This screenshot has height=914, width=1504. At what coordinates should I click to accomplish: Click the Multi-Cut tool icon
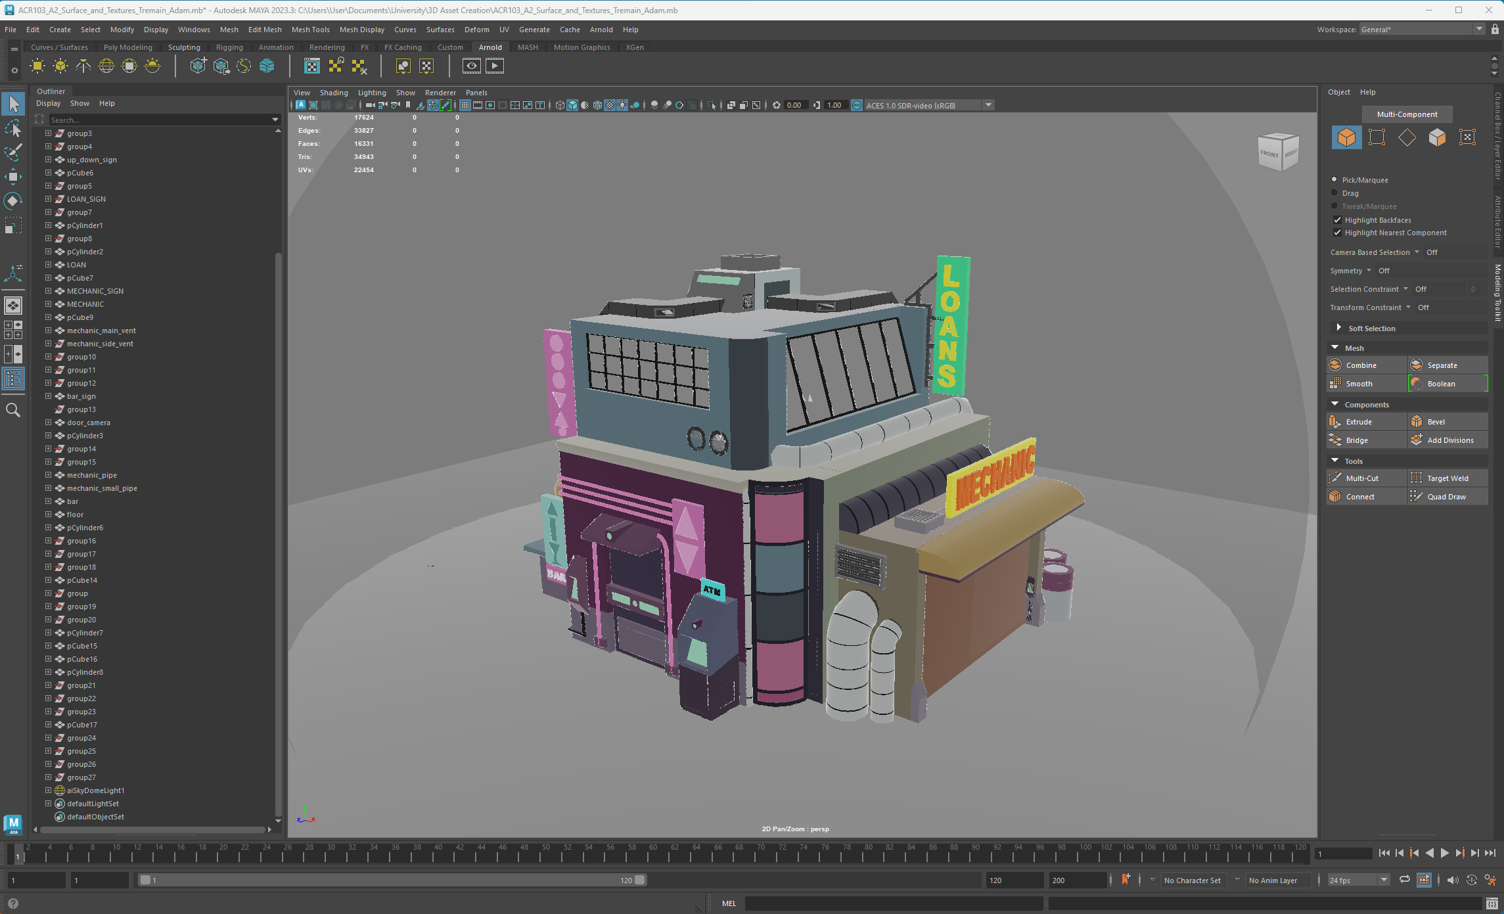(x=1336, y=478)
